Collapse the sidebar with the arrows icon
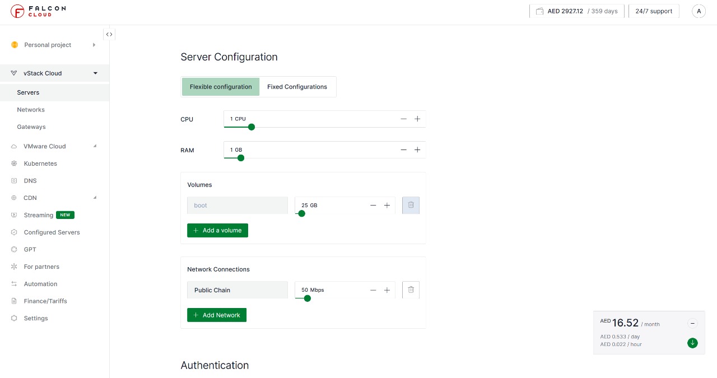The image size is (717, 378). point(109,34)
